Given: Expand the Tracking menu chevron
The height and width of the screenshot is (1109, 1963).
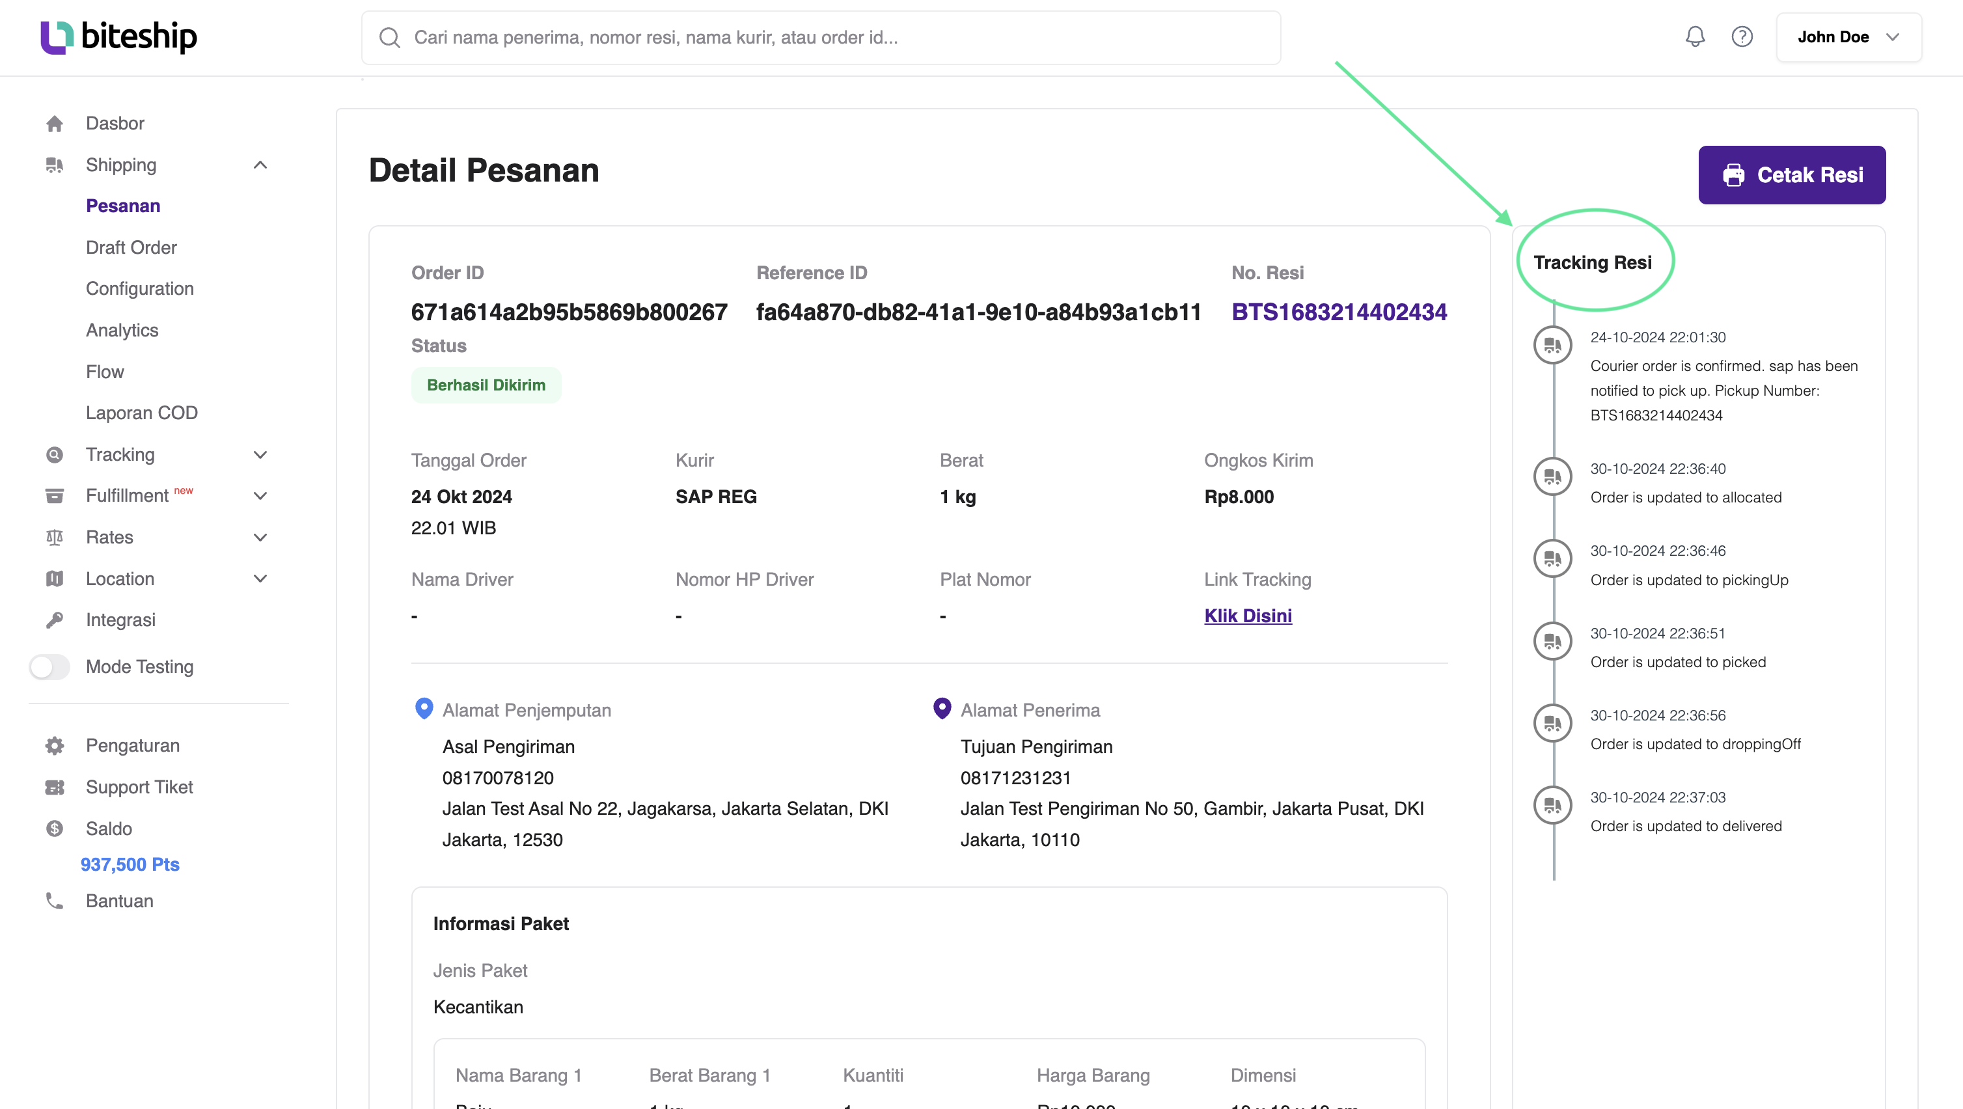Looking at the screenshot, I should (260, 455).
